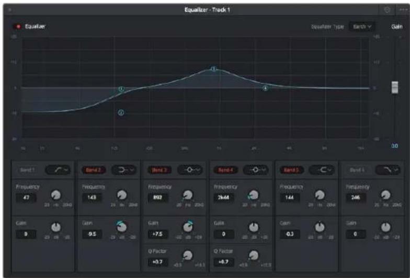Click Band 1 Frequency field showing 47

pos(26,198)
